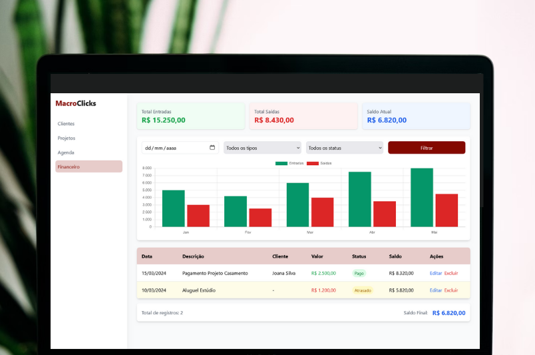Click the balance R$ 8.320,00
The height and width of the screenshot is (355, 535).
(x=401, y=273)
